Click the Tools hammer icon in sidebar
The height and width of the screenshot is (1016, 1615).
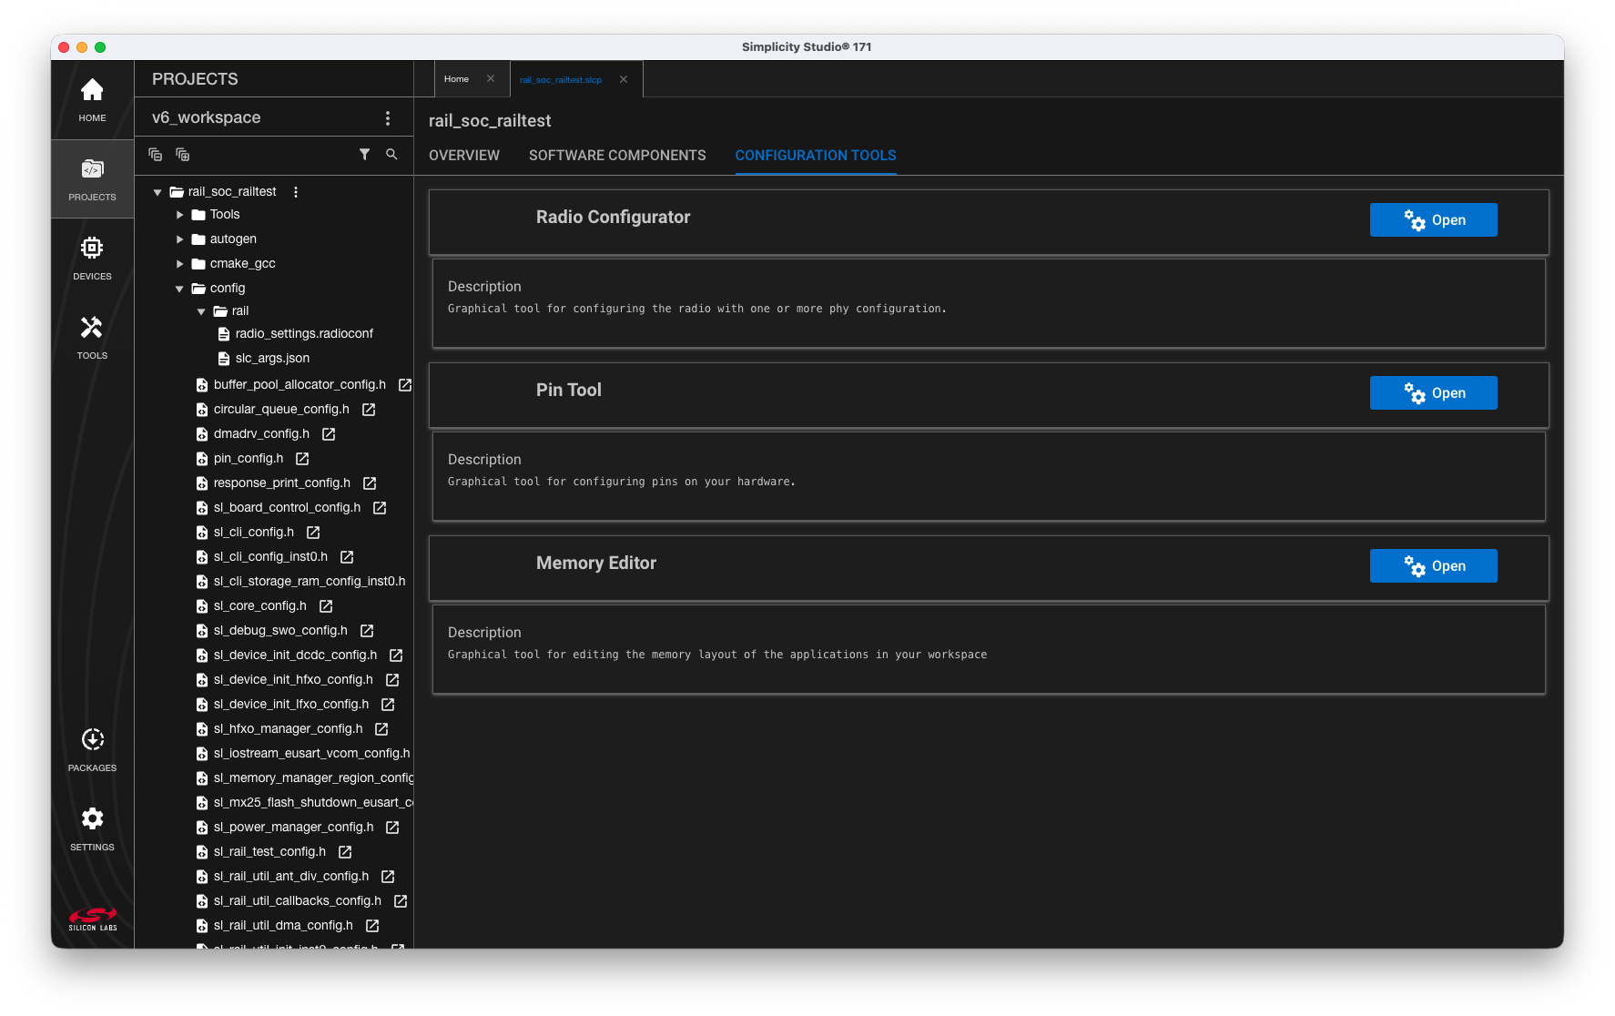(92, 326)
